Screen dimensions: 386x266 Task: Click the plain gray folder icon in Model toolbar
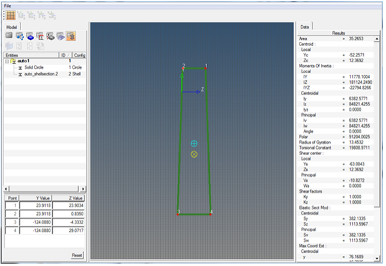pyautogui.click(x=9, y=37)
